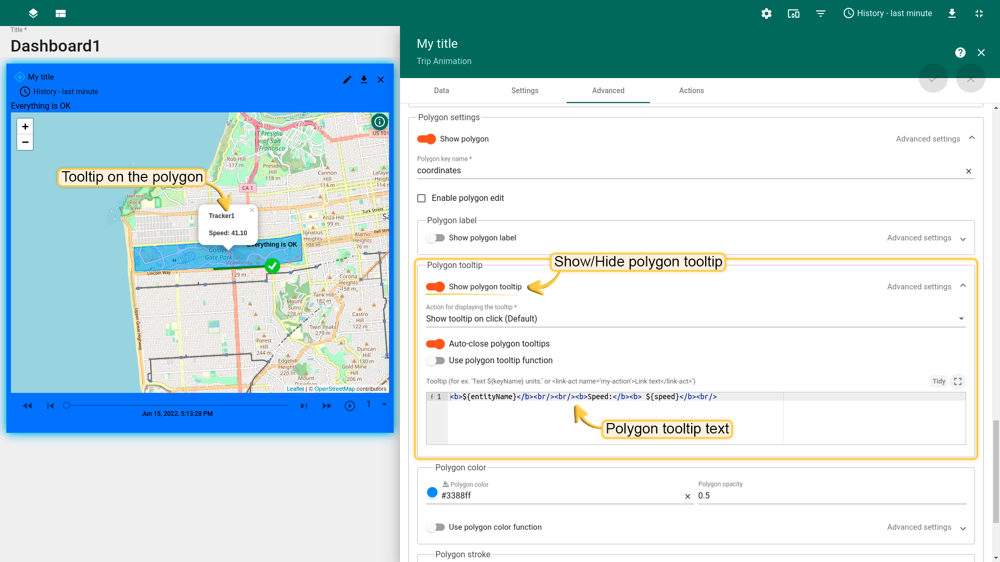Expand Polygon color advanced settings
Screen dimensions: 1000x562
927,527
